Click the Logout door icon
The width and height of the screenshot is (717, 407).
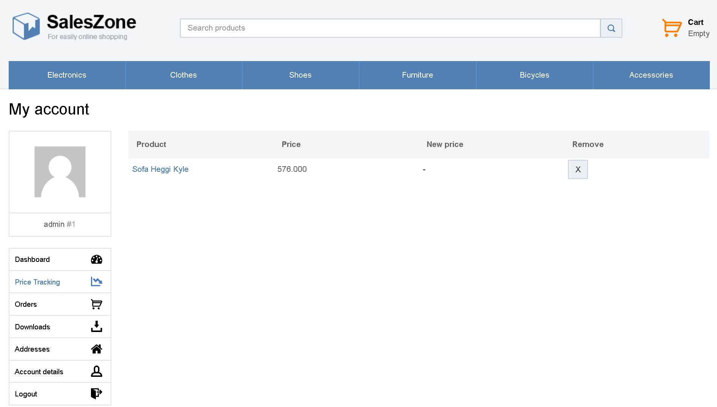coord(97,394)
